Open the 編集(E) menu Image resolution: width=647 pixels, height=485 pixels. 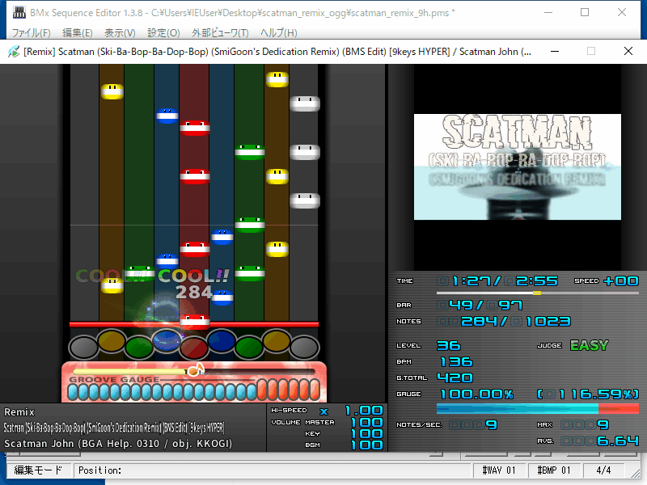tap(78, 33)
